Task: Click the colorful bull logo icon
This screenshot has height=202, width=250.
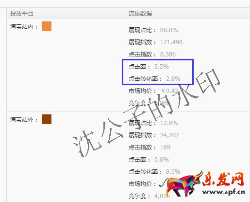Action: tap(181, 184)
